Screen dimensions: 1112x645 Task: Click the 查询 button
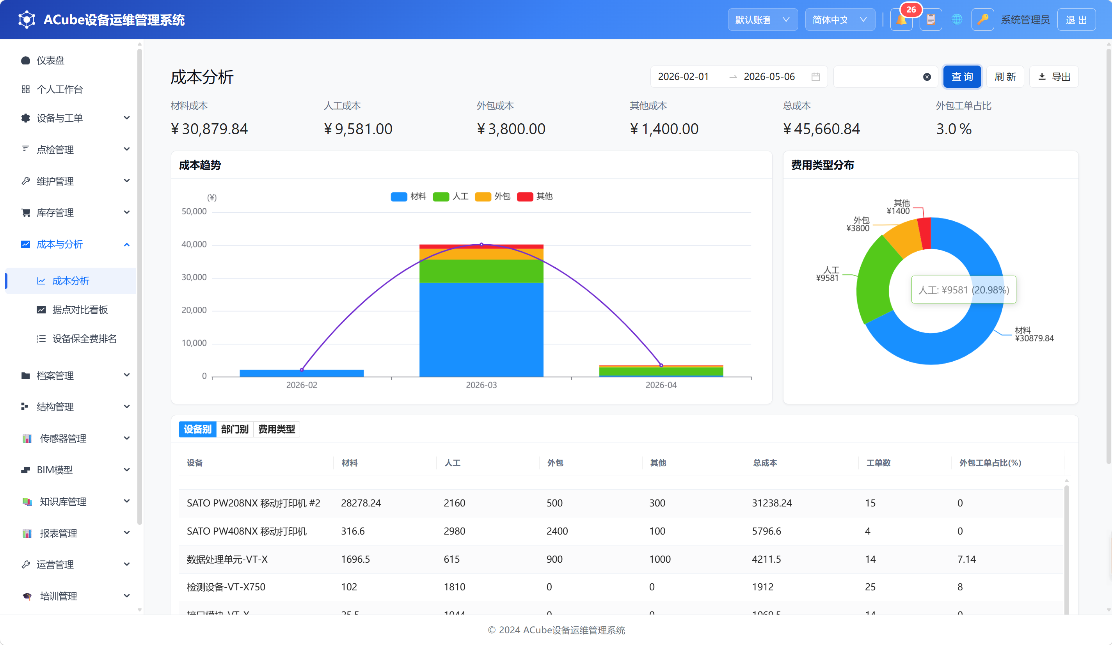pos(962,77)
